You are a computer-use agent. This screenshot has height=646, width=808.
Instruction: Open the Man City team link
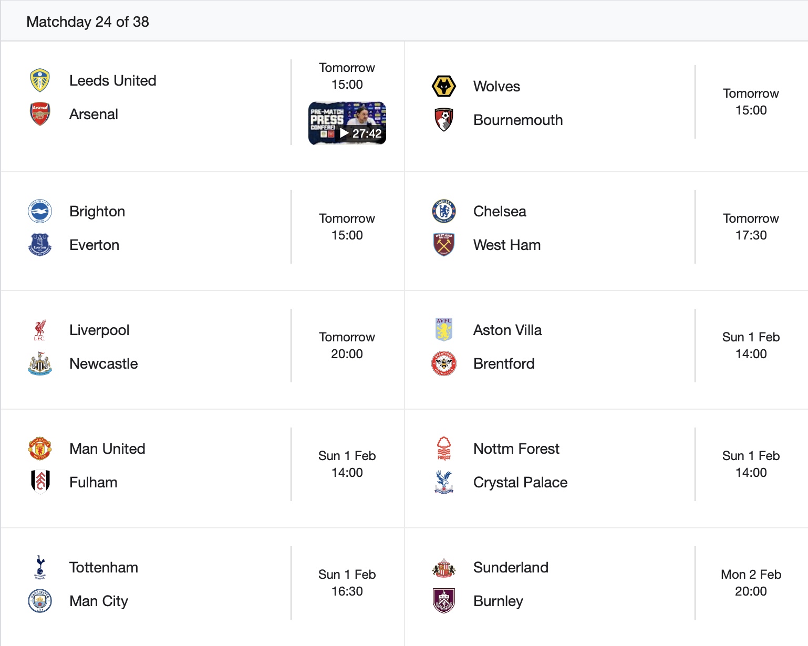[x=99, y=601]
